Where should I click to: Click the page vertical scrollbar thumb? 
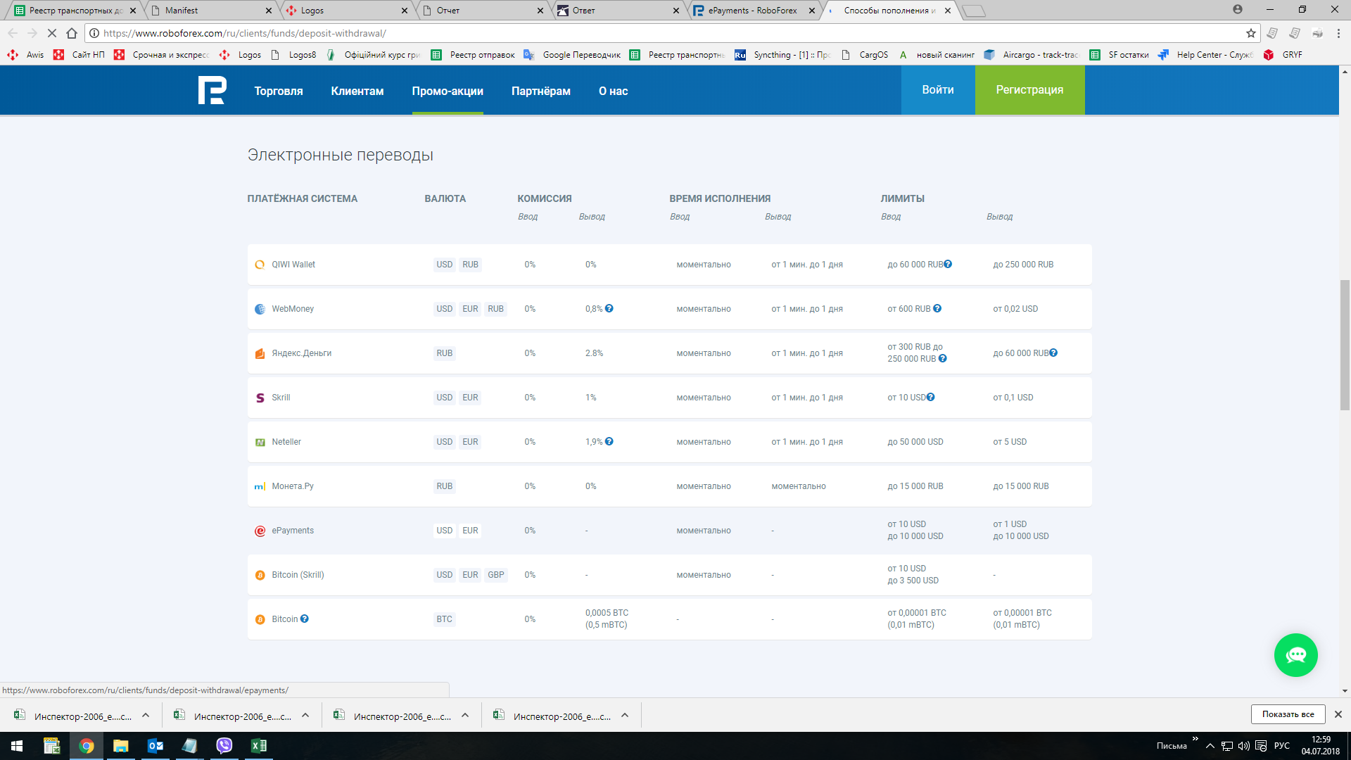pos(1345,345)
